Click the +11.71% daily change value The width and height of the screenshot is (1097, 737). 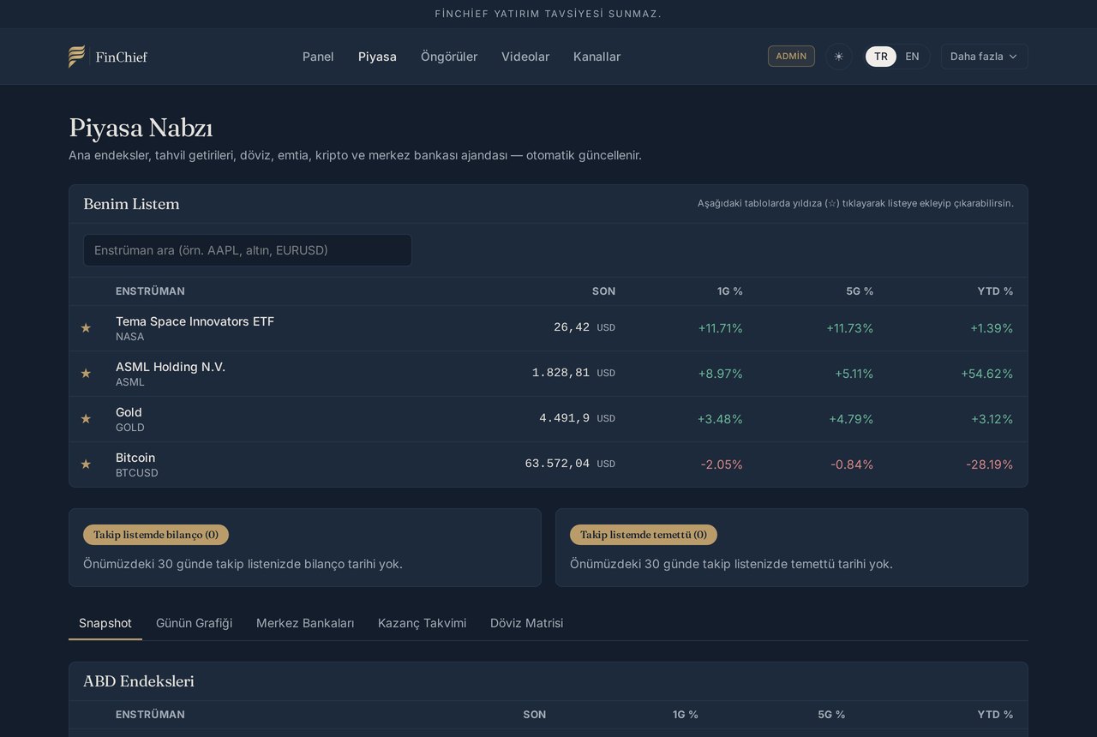pyautogui.click(x=721, y=328)
